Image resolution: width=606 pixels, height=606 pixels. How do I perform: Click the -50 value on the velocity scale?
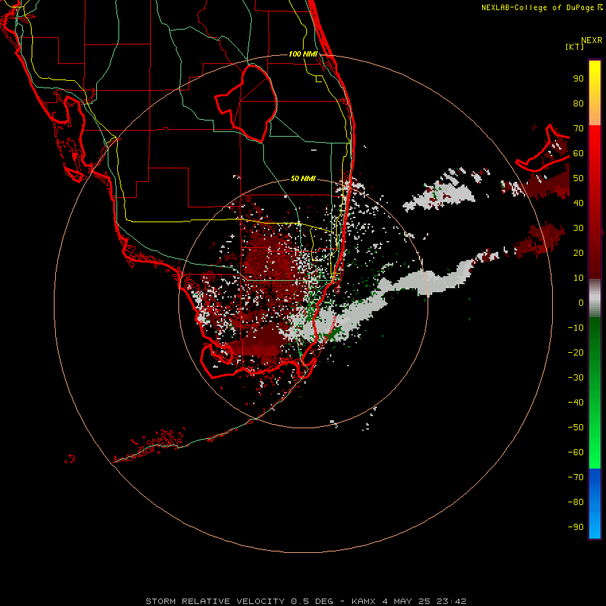(576, 428)
